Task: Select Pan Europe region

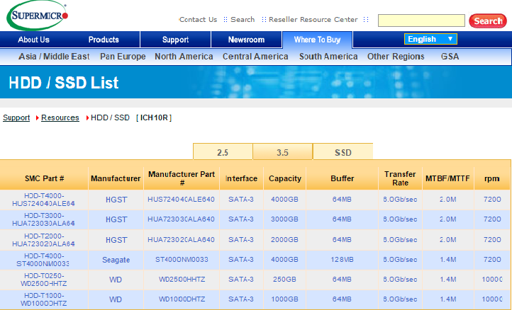Action: coord(123,57)
